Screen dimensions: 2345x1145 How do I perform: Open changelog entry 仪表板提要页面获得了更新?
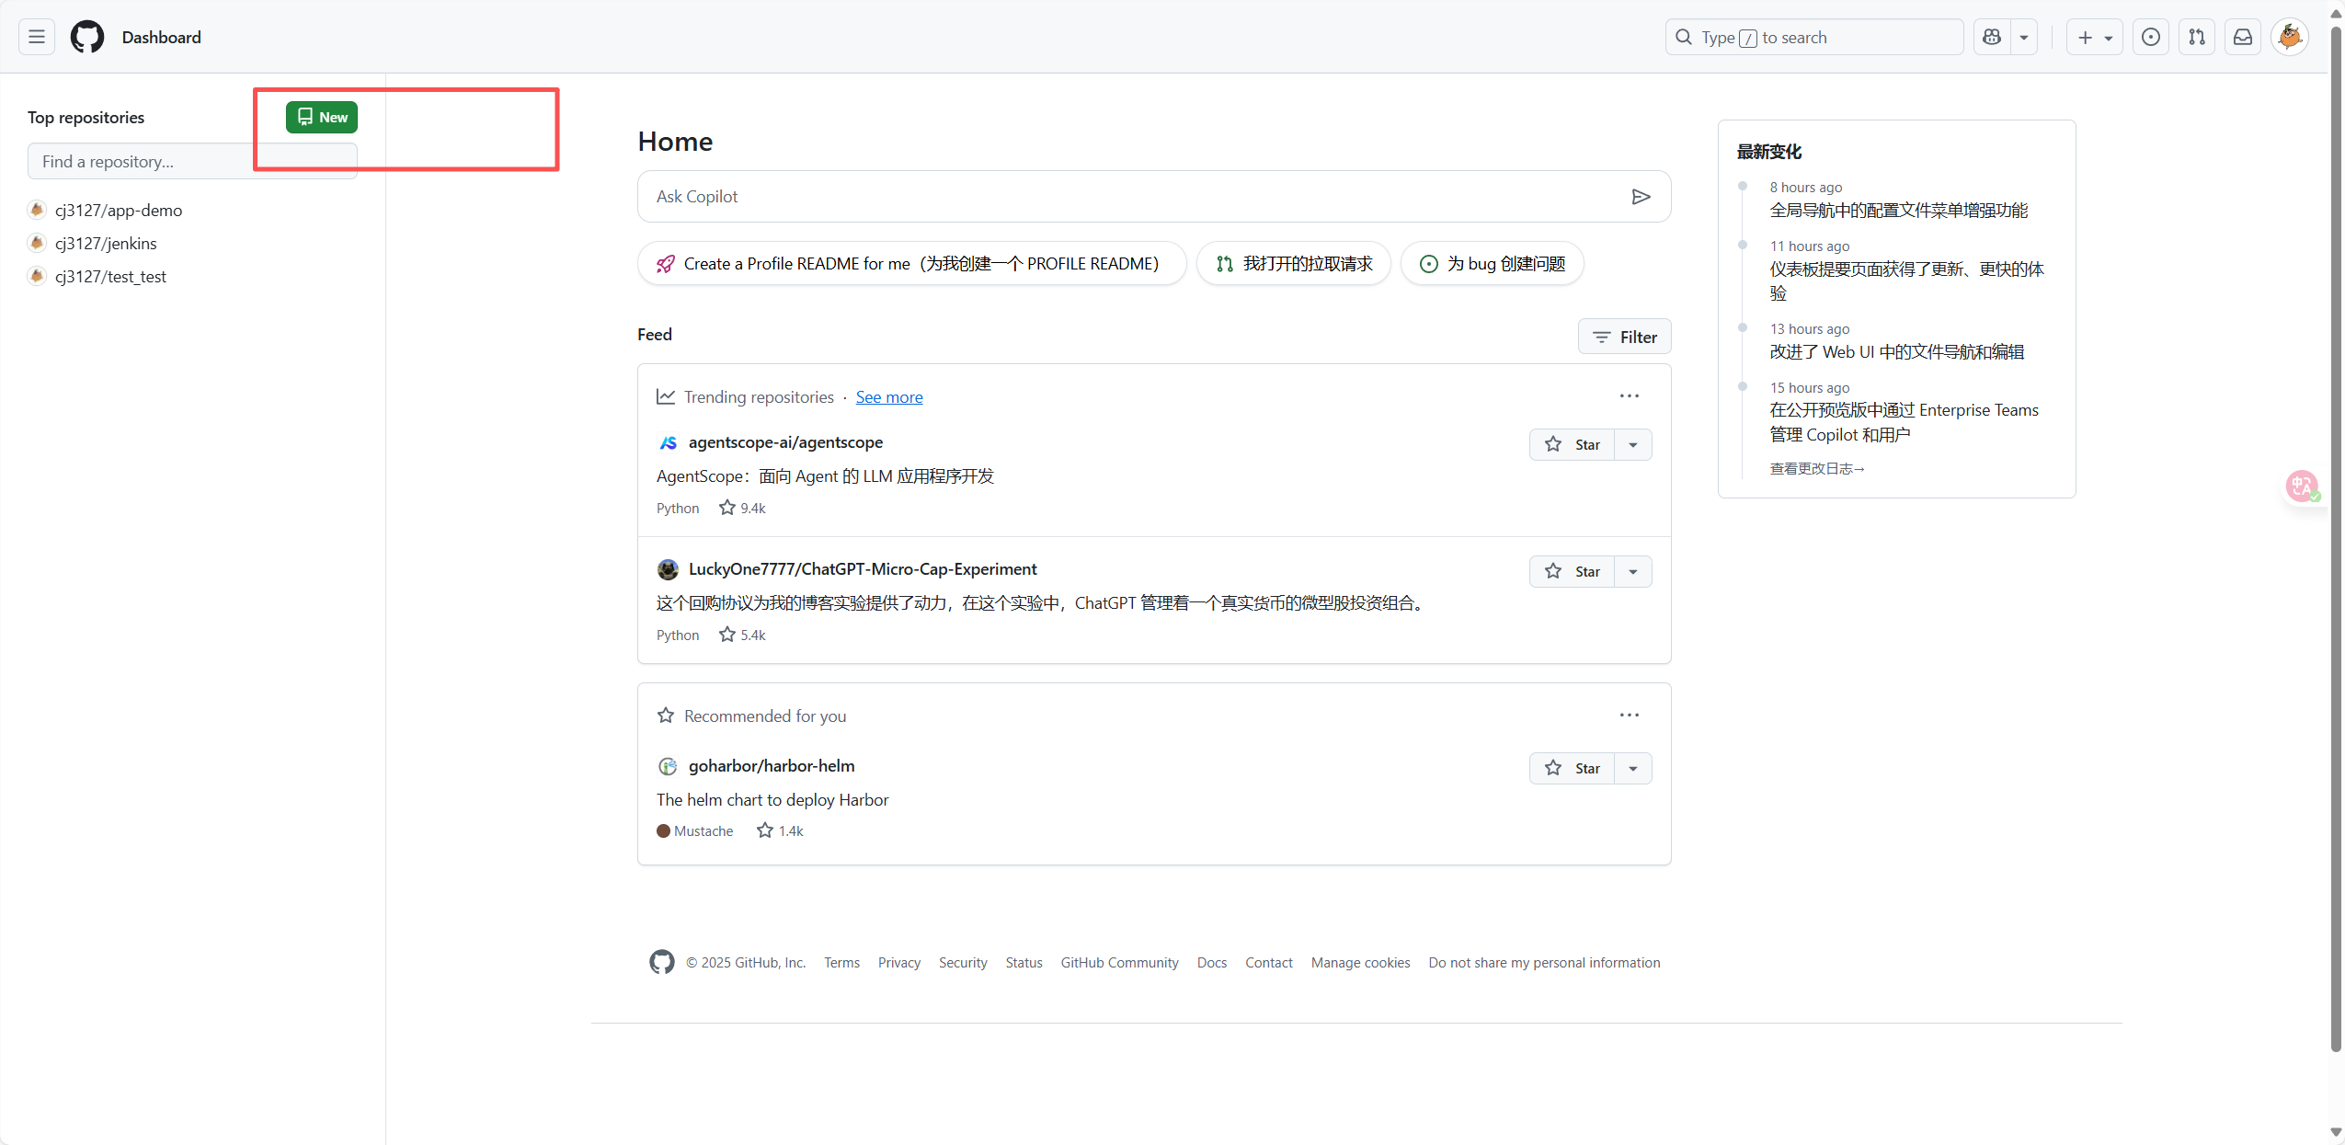[x=1906, y=281]
